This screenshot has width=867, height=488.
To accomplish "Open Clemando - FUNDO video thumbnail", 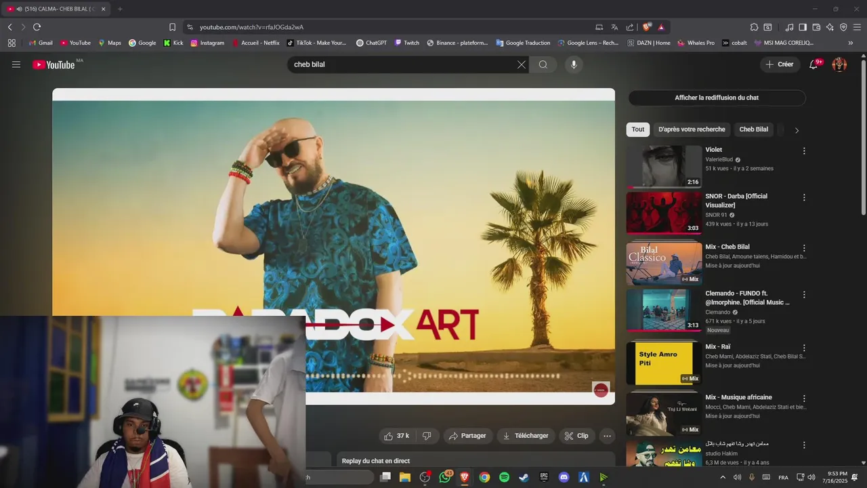I will [664, 310].
